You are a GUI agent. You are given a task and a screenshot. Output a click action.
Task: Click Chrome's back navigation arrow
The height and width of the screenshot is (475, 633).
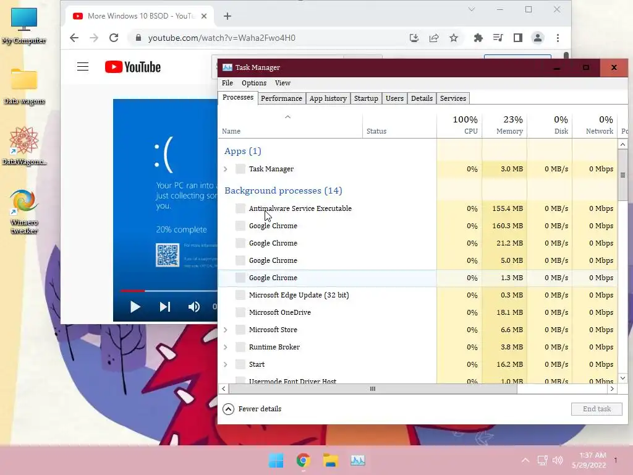(74, 38)
